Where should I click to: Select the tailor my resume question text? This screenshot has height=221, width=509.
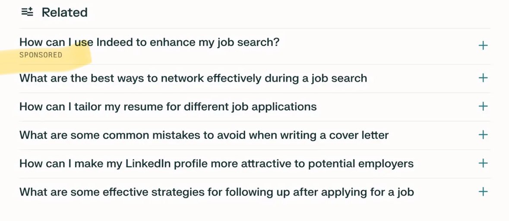click(168, 106)
